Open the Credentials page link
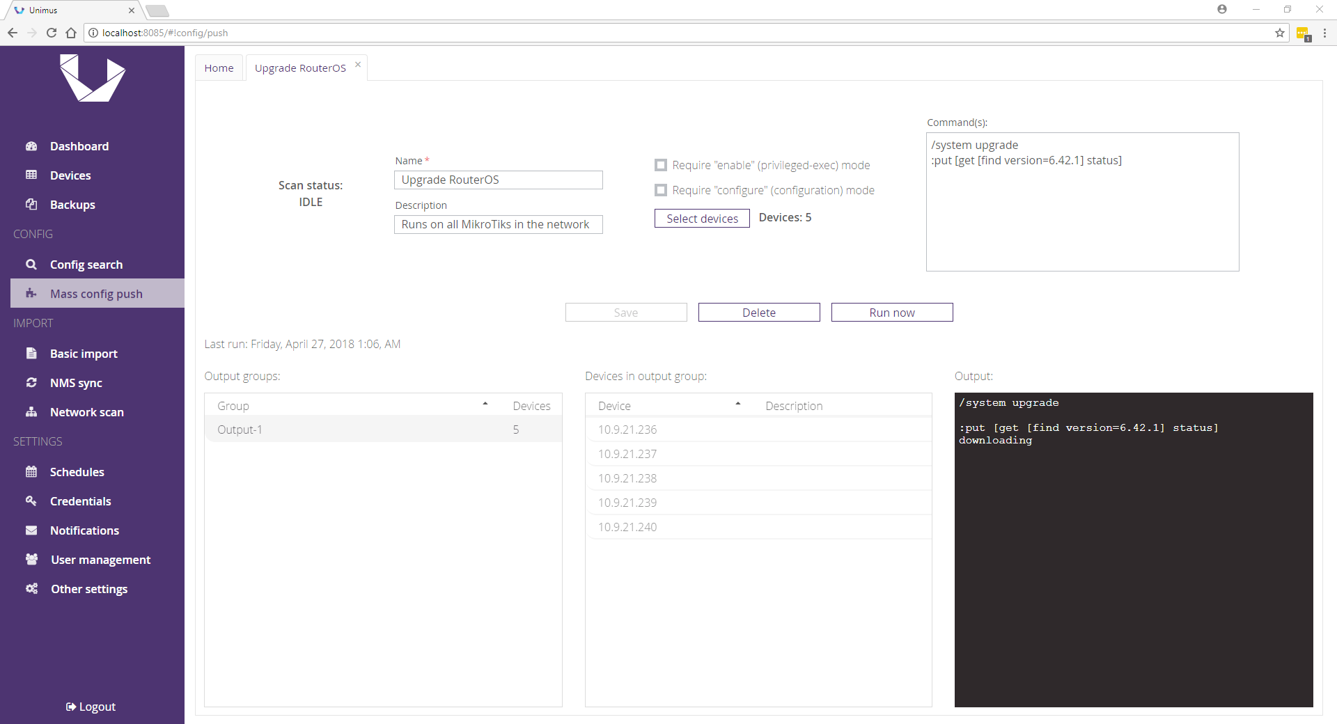Image resolution: width=1337 pixels, height=724 pixels. point(81,501)
